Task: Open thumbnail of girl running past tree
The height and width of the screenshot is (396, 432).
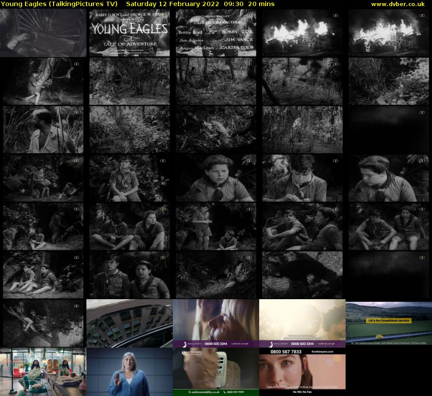Action: (43, 81)
